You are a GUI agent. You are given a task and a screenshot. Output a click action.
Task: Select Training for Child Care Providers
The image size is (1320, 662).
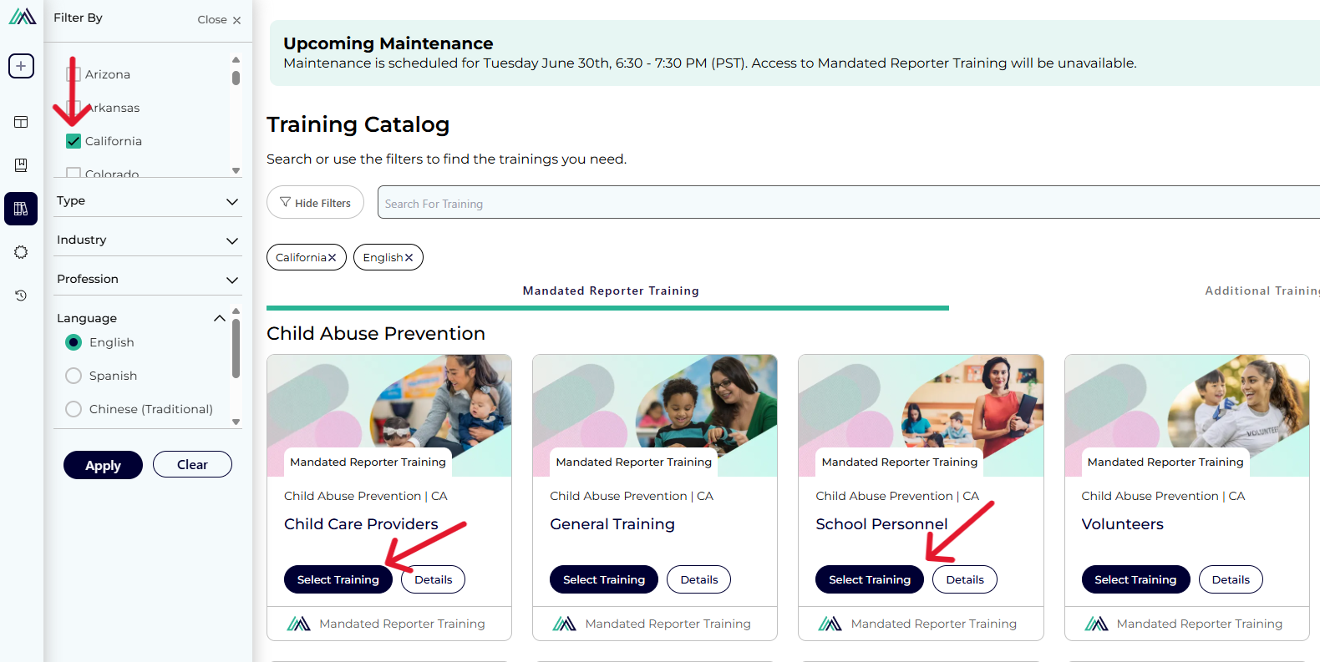(x=338, y=579)
